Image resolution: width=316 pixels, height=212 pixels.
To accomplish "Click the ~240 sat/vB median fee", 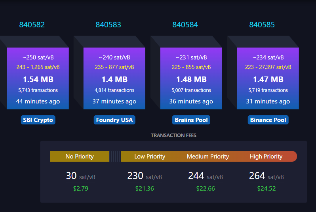I will click(x=114, y=57).
